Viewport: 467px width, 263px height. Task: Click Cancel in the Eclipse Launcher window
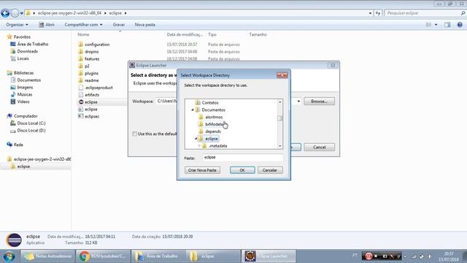click(320, 148)
